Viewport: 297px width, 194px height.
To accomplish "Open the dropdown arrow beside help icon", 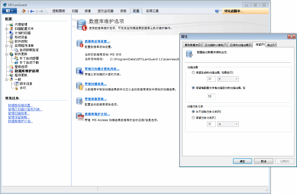I will pyautogui.click(x=221, y=11).
